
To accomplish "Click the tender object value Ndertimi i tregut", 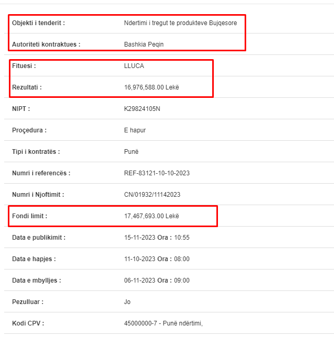I will tap(180, 23).
